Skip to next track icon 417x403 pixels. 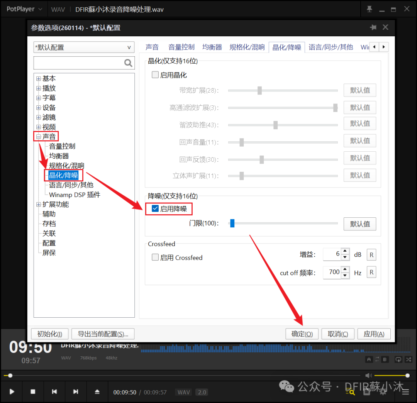point(76,392)
